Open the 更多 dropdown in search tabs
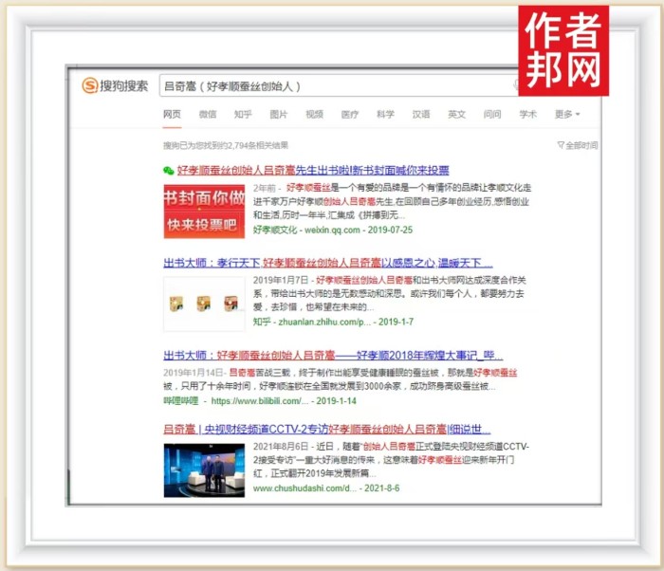 click(x=567, y=115)
